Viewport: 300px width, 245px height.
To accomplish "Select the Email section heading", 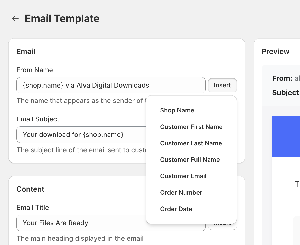I will [x=26, y=51].
